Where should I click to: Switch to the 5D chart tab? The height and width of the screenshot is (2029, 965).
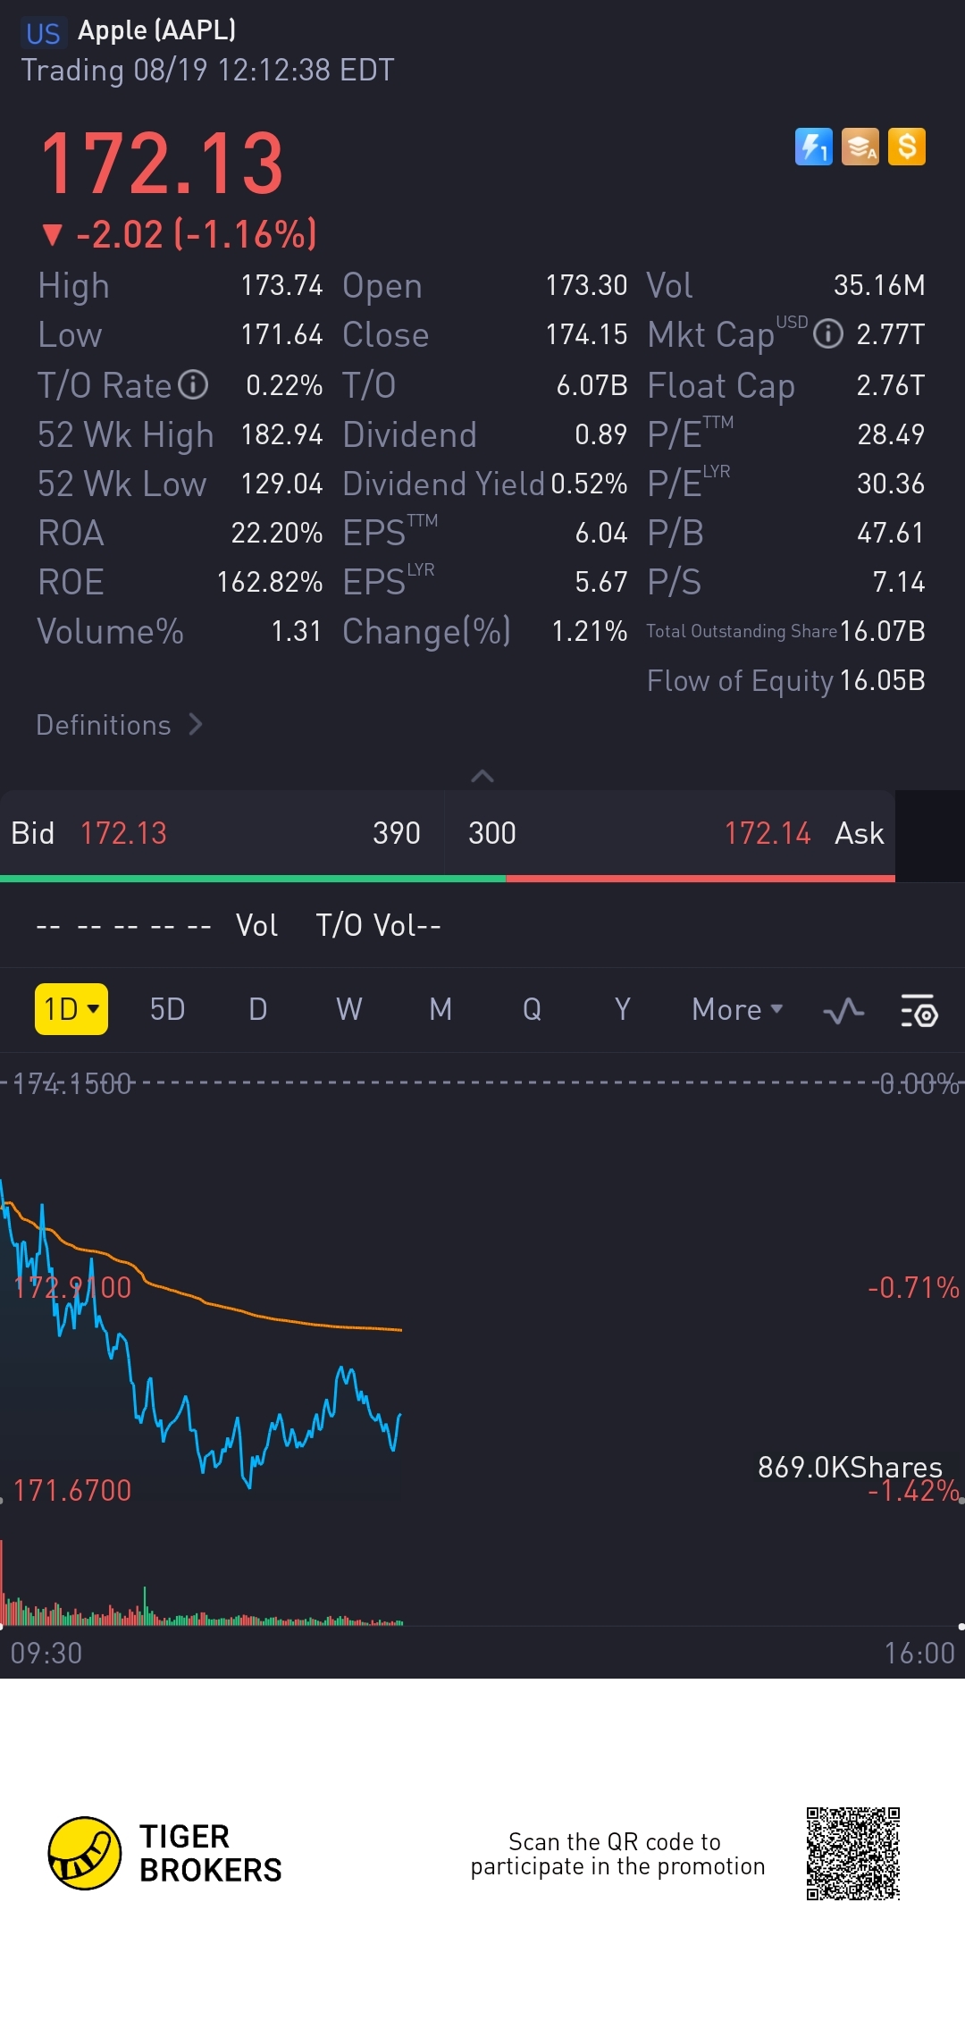(167, 1009)
